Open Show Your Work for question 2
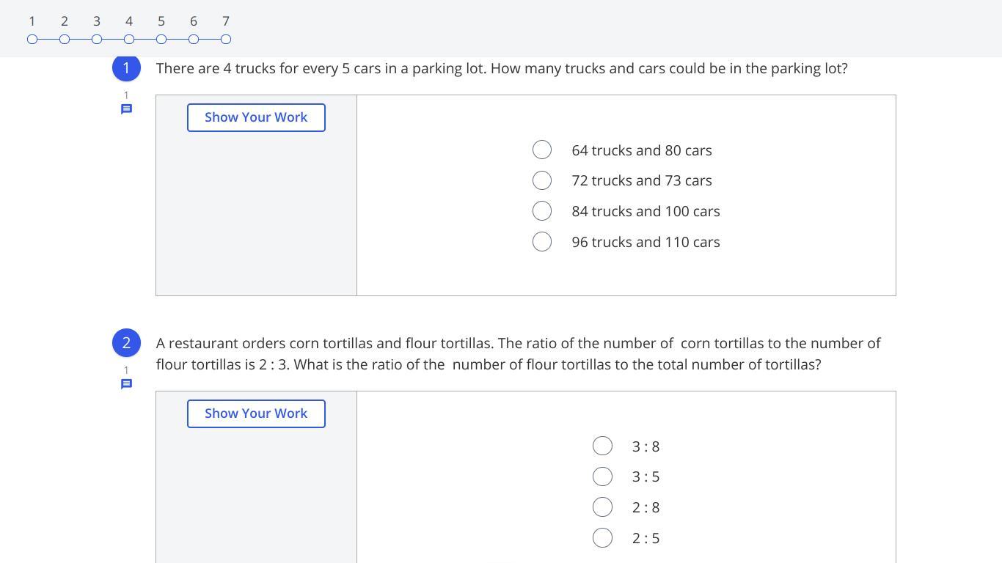This screenshot has height=563, width=1002. coord(256,413)
